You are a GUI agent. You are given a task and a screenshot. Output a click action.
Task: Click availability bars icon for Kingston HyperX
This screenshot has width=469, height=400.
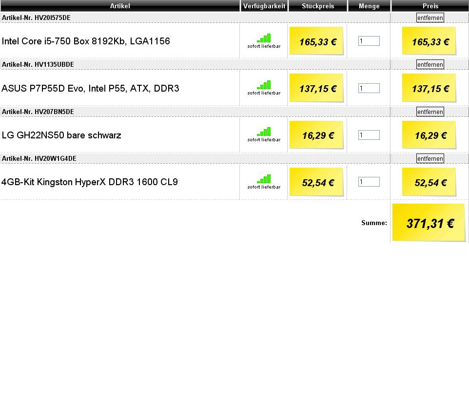point(264,179)
